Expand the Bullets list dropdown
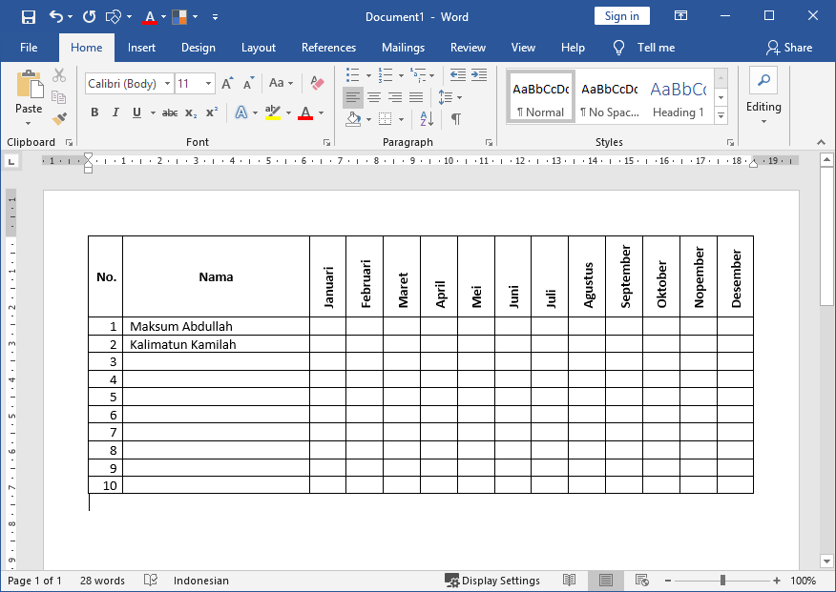 [368, 75]
